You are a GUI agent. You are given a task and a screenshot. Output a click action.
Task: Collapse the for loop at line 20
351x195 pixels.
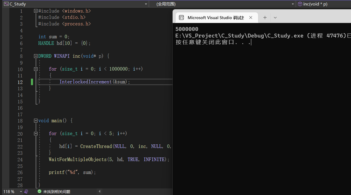(36, 134)
